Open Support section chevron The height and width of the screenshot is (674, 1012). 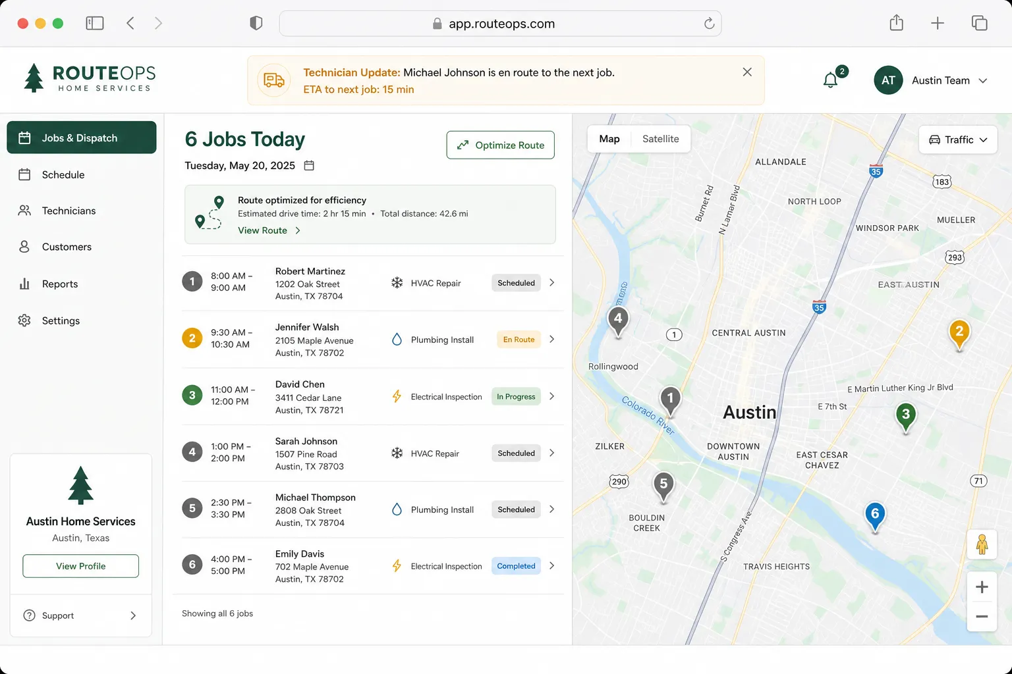pyautogui.click(x=133, y=615)
